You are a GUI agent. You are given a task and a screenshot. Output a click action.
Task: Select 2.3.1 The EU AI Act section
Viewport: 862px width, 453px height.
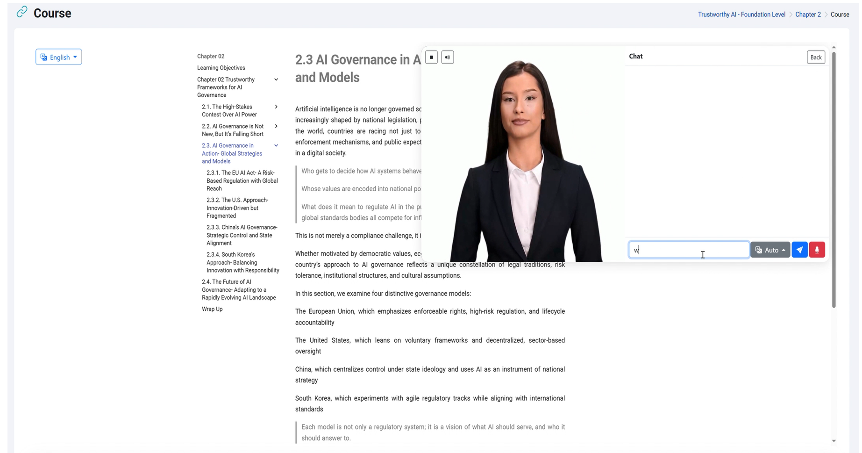coord(242,180)
